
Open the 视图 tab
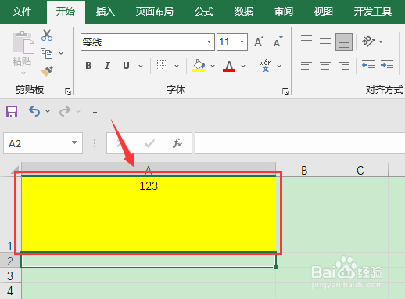pos(323,12)
